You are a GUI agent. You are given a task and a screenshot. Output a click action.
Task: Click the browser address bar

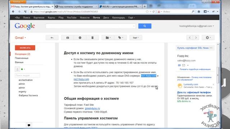88,11
